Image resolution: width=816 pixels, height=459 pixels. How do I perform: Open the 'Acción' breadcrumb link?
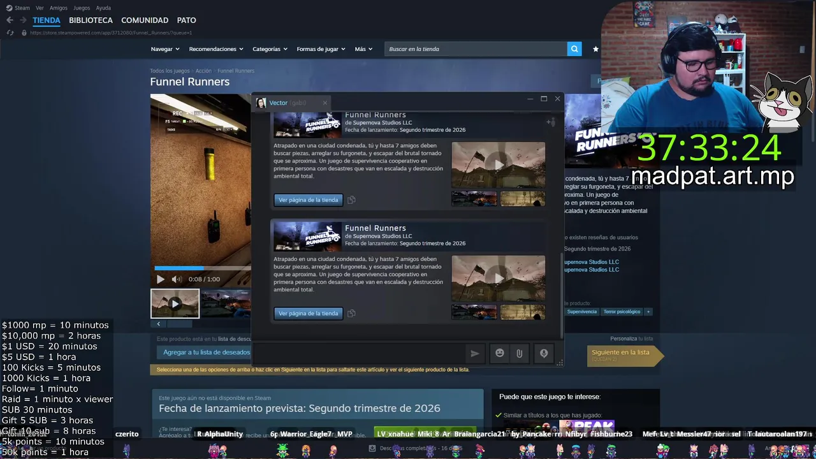click(203, 71)
